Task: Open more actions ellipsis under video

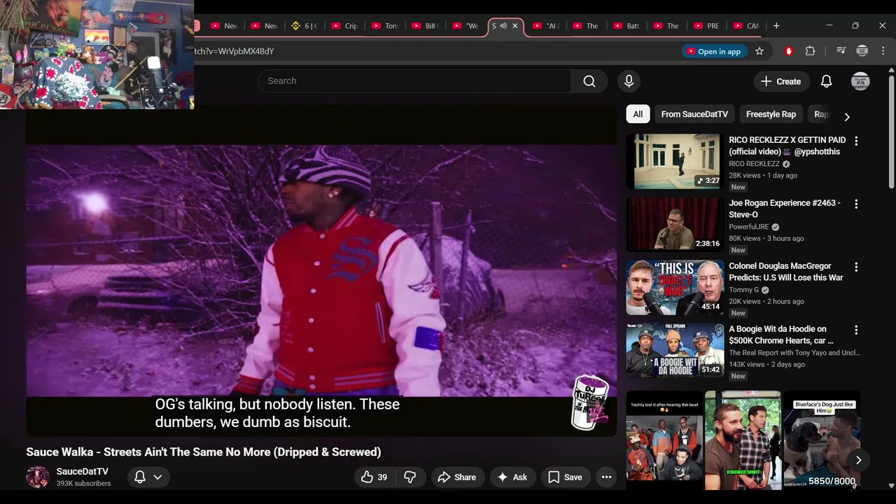Action: point(606,477)
